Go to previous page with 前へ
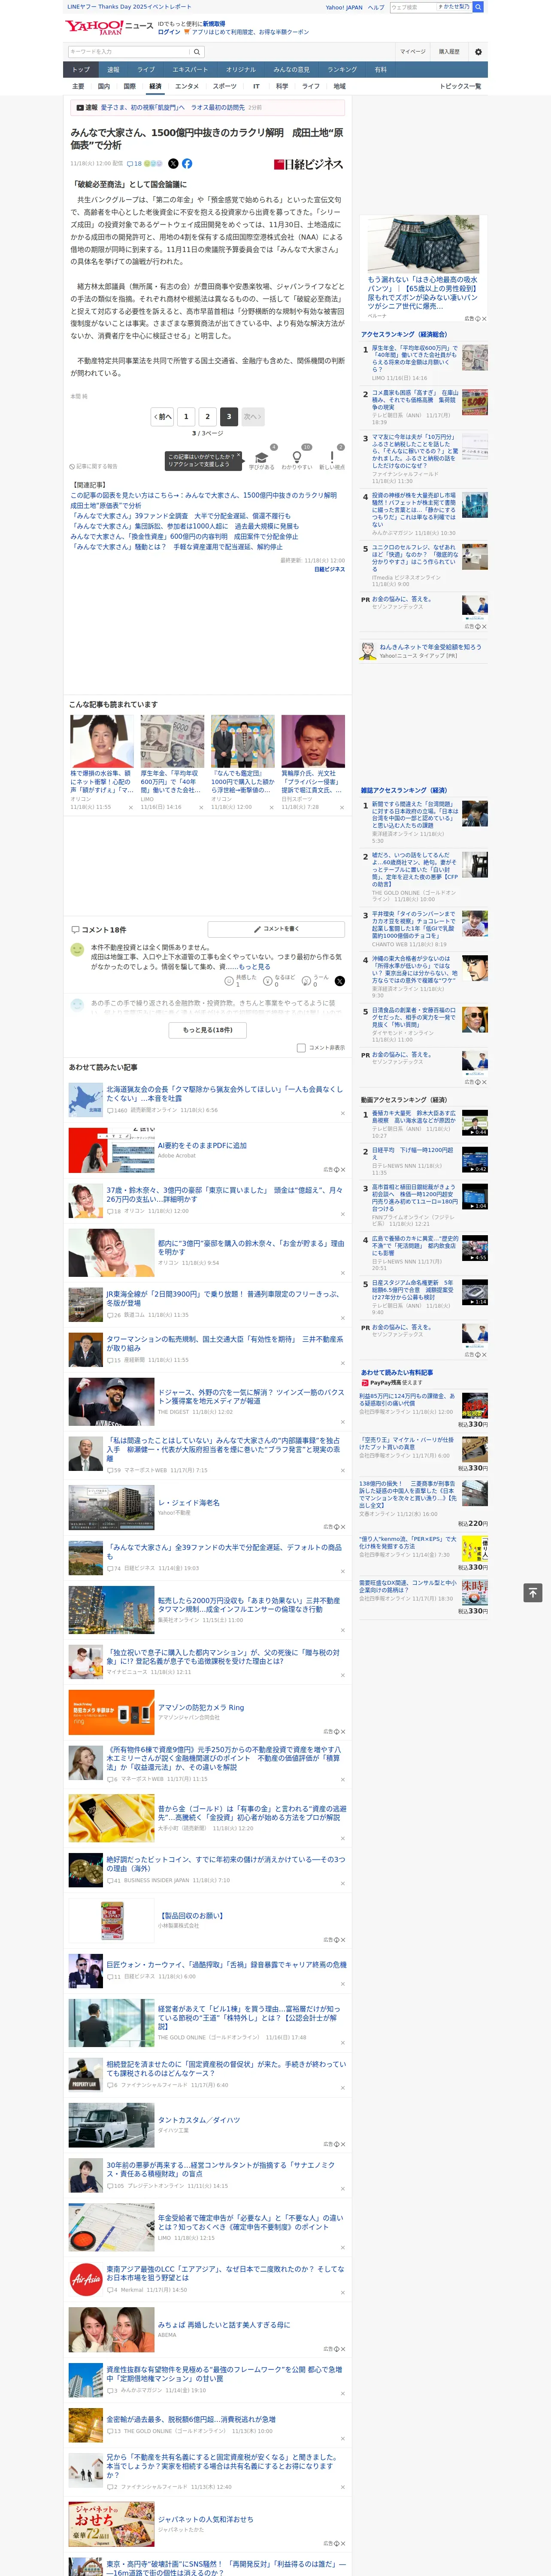 point(163,416)
